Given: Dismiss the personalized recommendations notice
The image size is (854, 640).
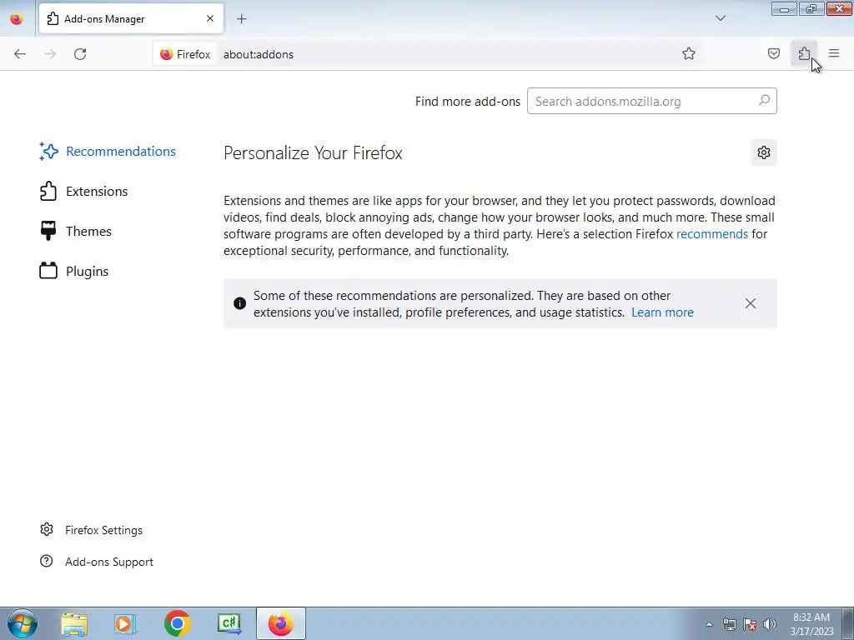Looking at the screenshot, I should point(751,303).
